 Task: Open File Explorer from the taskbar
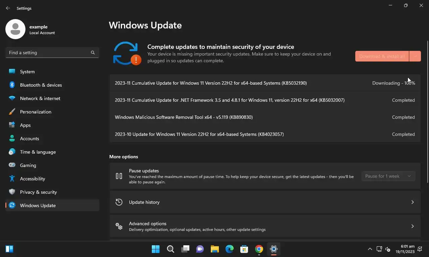point(215,249)
